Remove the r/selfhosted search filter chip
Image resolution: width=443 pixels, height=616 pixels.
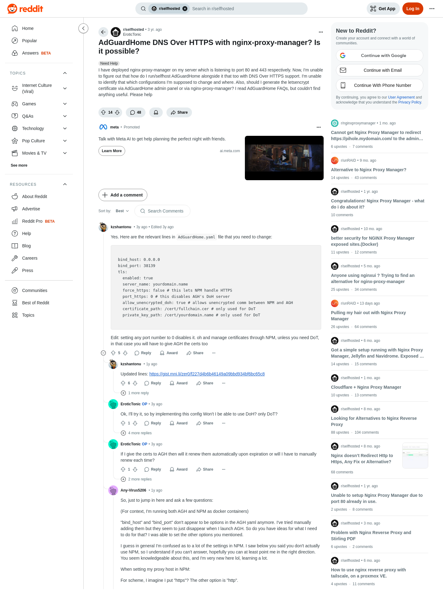click(185, 9)
